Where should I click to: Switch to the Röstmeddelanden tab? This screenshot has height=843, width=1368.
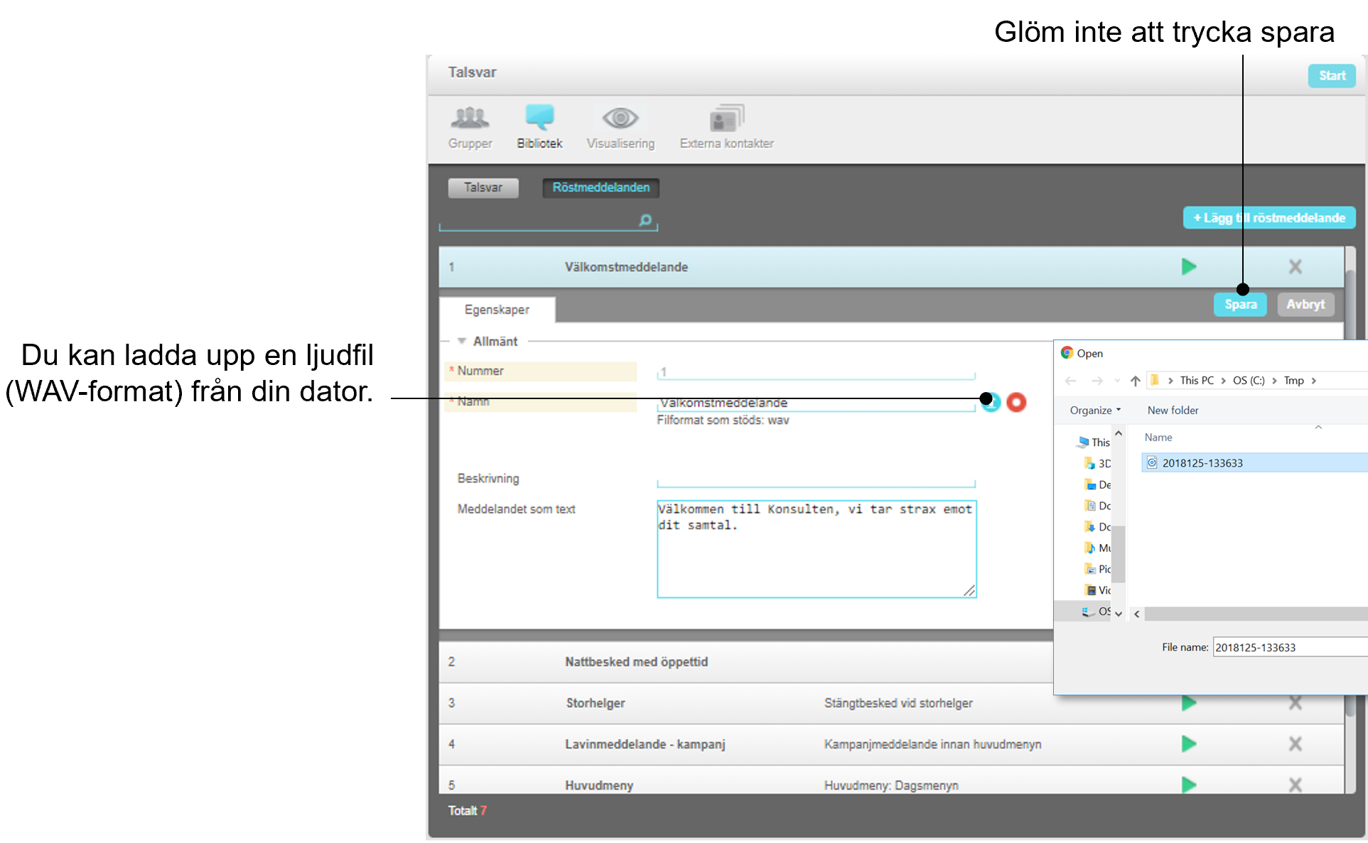pos(601,187)
